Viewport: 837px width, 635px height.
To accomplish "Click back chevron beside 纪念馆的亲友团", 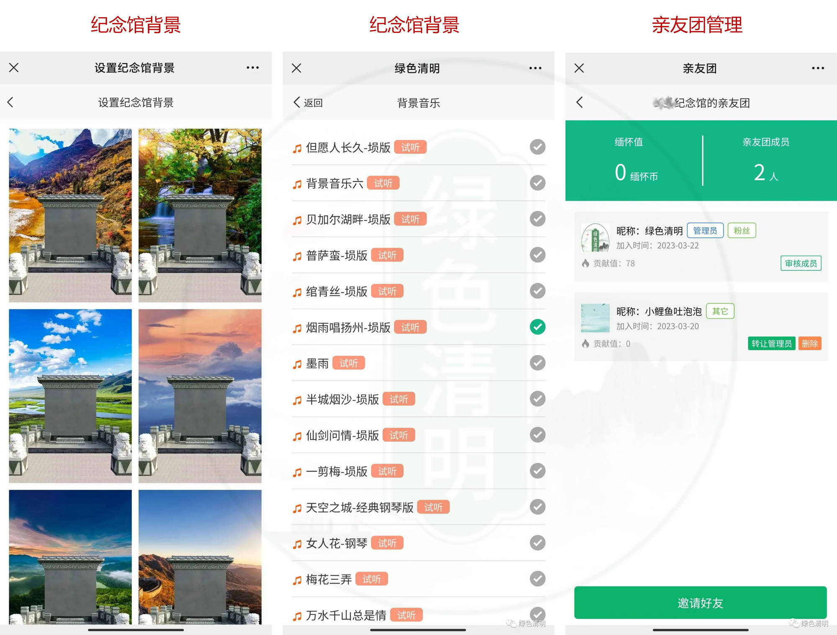I will tap(580, 102).
